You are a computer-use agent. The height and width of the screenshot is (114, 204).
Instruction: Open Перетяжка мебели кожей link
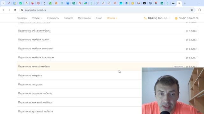[x=33, y=40]
